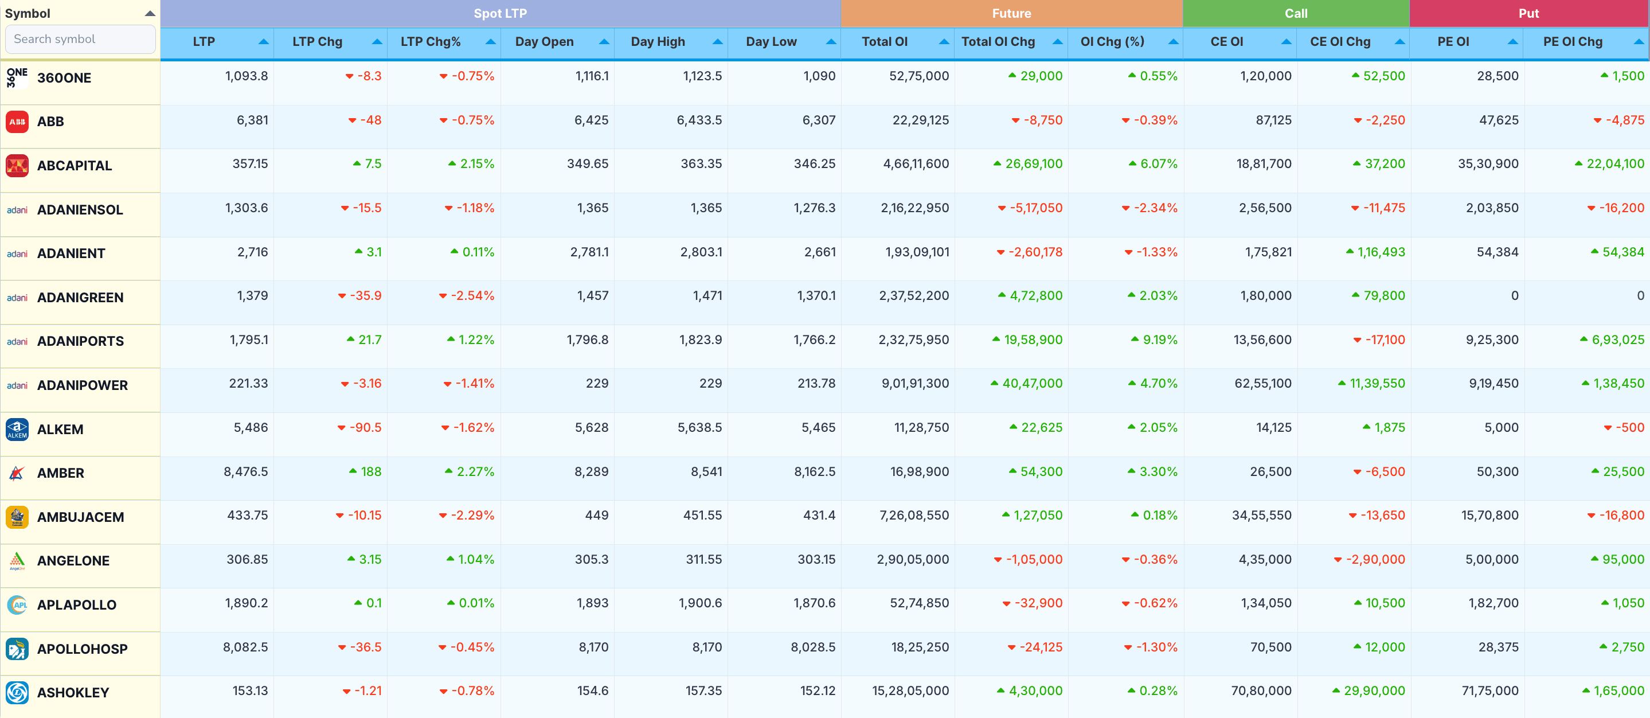Screen dimensions: 1650x718
Task: Click the APLAPOLLO logo icon
Action: [17, 604]
